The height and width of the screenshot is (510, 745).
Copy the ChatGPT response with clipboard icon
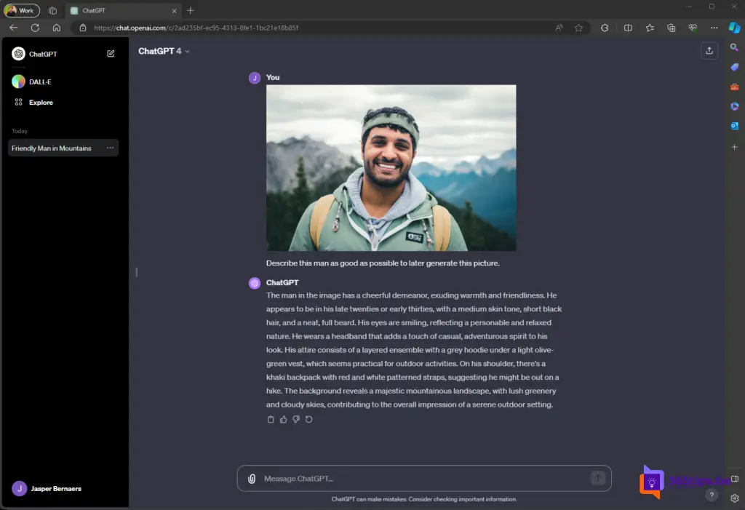point(271,420)
